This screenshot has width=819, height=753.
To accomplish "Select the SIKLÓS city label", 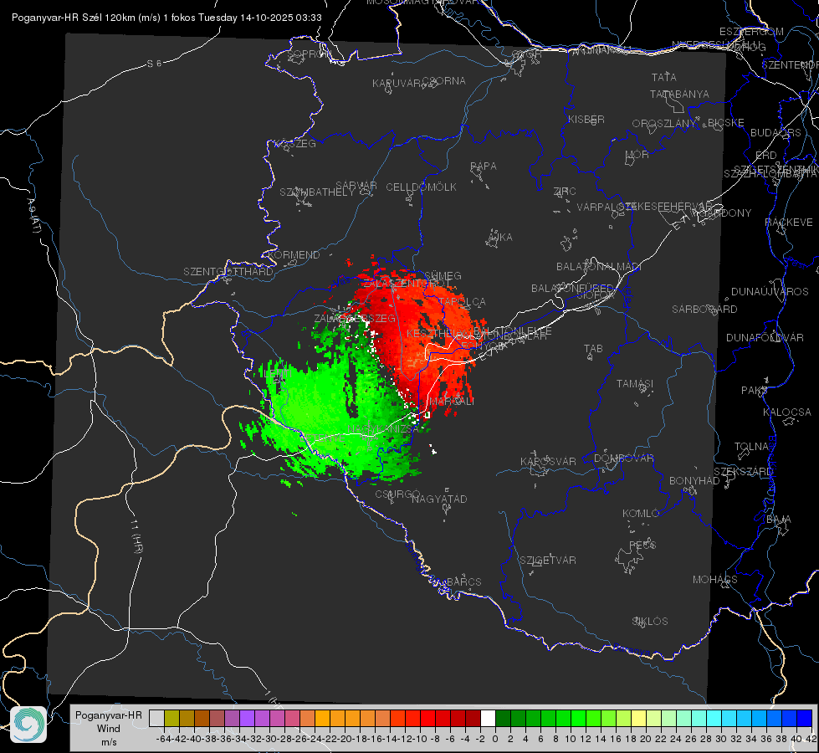I will (650, 622).
